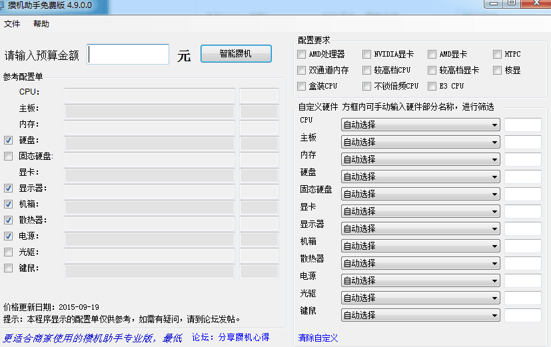The width and height of the screenshot is (551, 347).
Task: Click the budget amount input field
Action: coord(129,55)
